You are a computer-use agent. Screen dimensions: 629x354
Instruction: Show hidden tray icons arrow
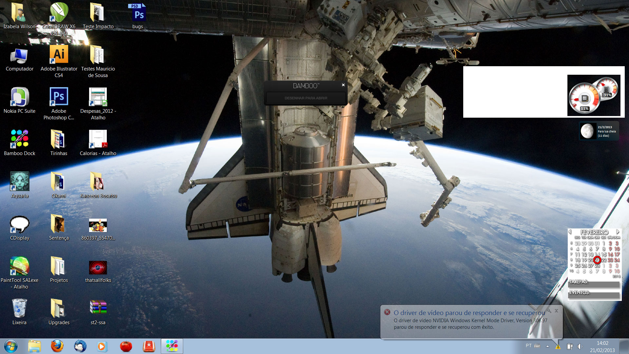(x=547, y=346)
